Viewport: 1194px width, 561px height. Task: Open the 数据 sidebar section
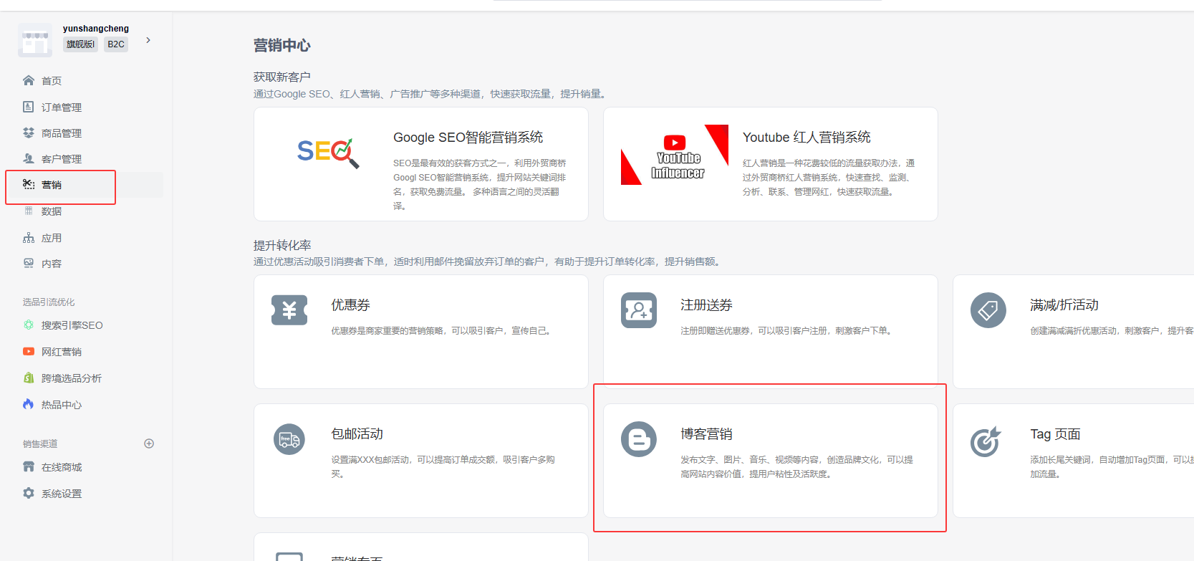52,211
